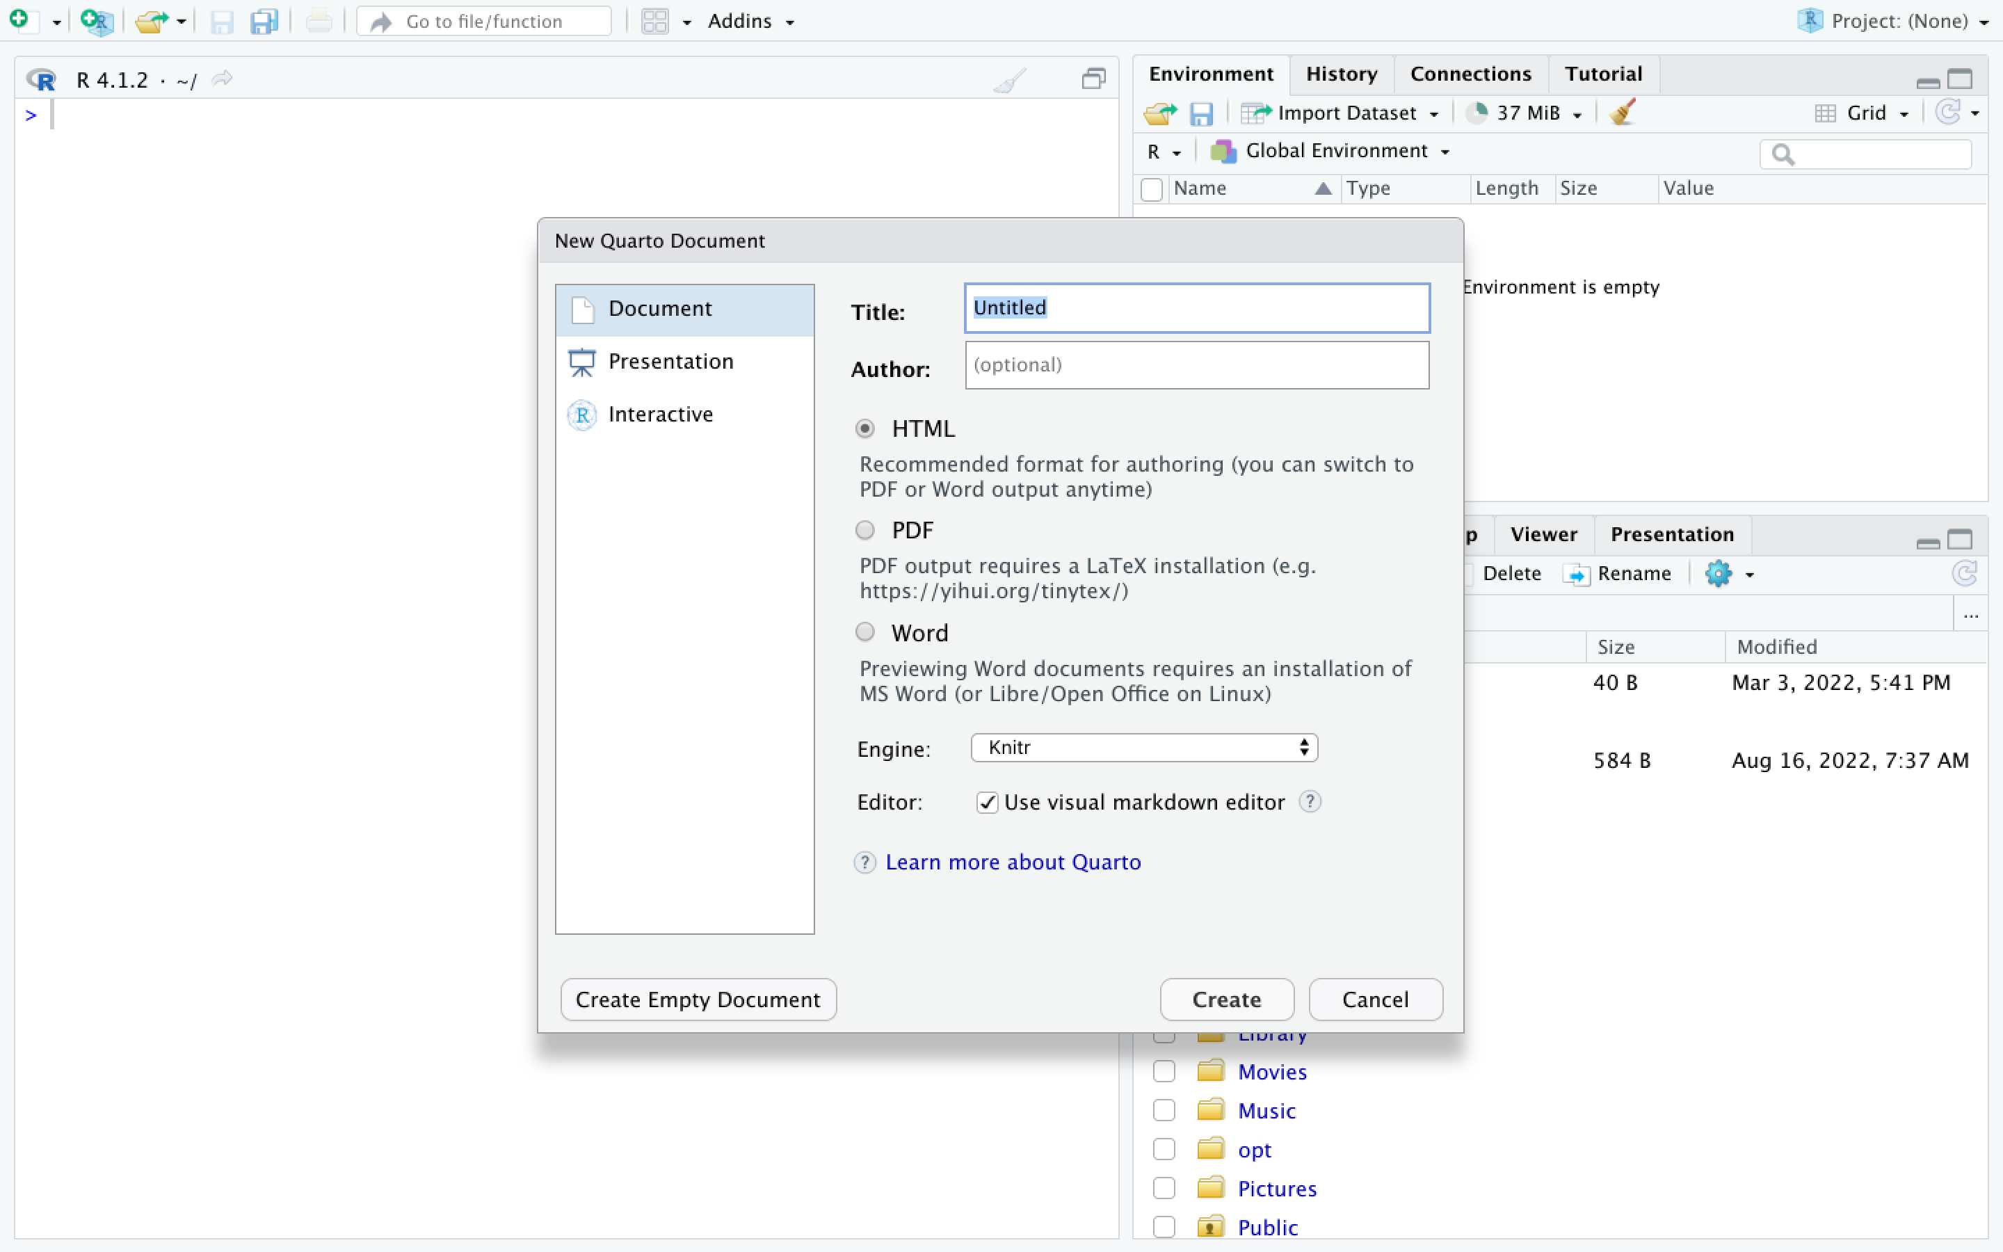Click the Cancel button

tap(1376, 1000)
